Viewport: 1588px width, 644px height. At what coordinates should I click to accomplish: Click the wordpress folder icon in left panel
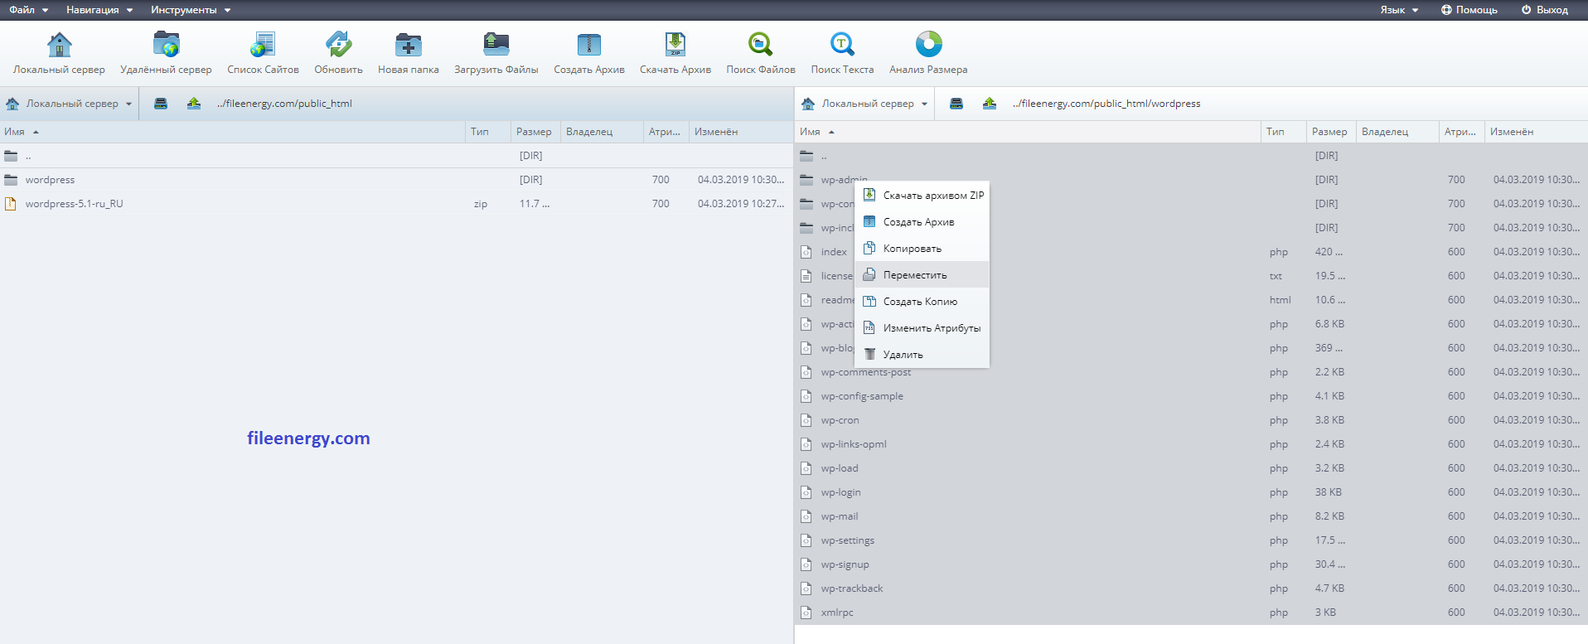coord(11,180)
